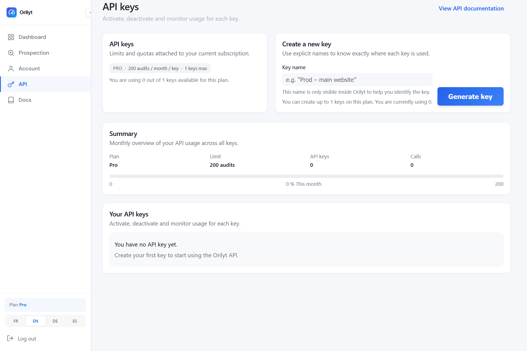Click the Docs book icon

[11, 100]
